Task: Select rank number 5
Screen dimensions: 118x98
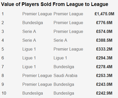Action: (3, 49)
